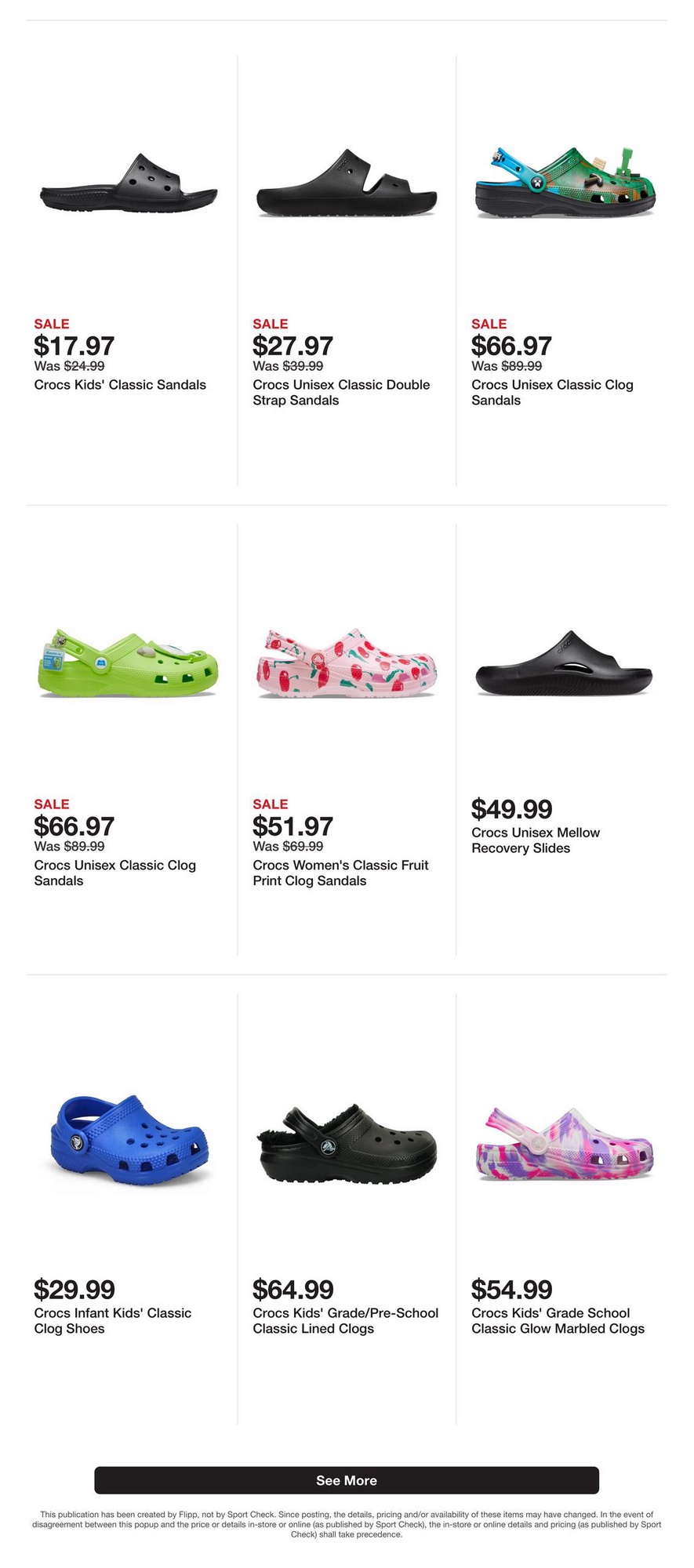Screen dimensions: 694x1568
Task: Select Crocs Kids' Grade School Glow Marbled Clogs
Action: (x=558, y=1320)
